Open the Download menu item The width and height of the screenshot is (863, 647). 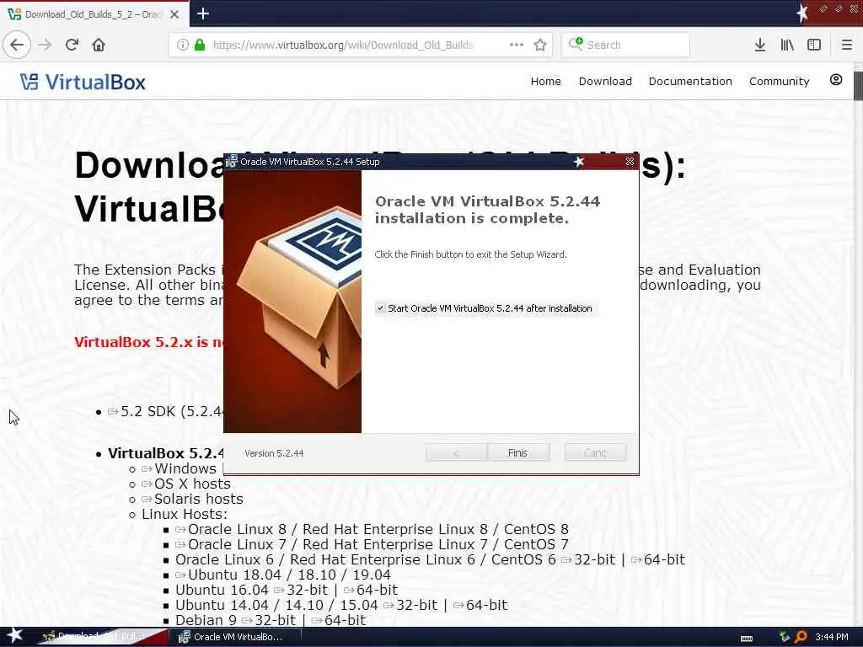click(x=605, y=81)
